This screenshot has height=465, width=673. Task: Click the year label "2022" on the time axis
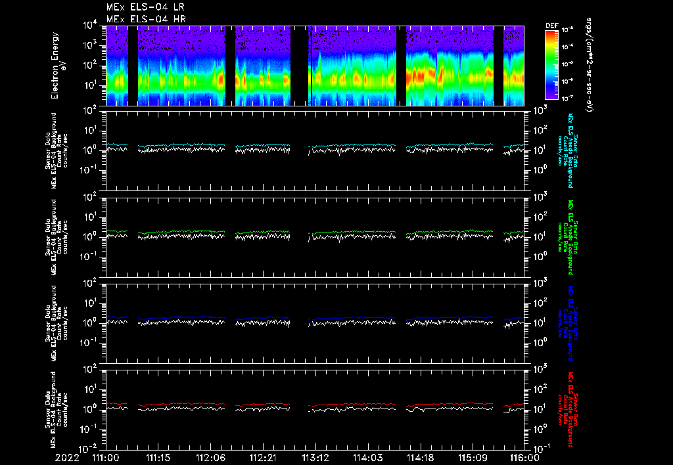coord(67,458)
